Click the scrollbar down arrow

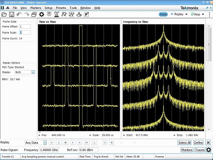click(x=209, y=129)
